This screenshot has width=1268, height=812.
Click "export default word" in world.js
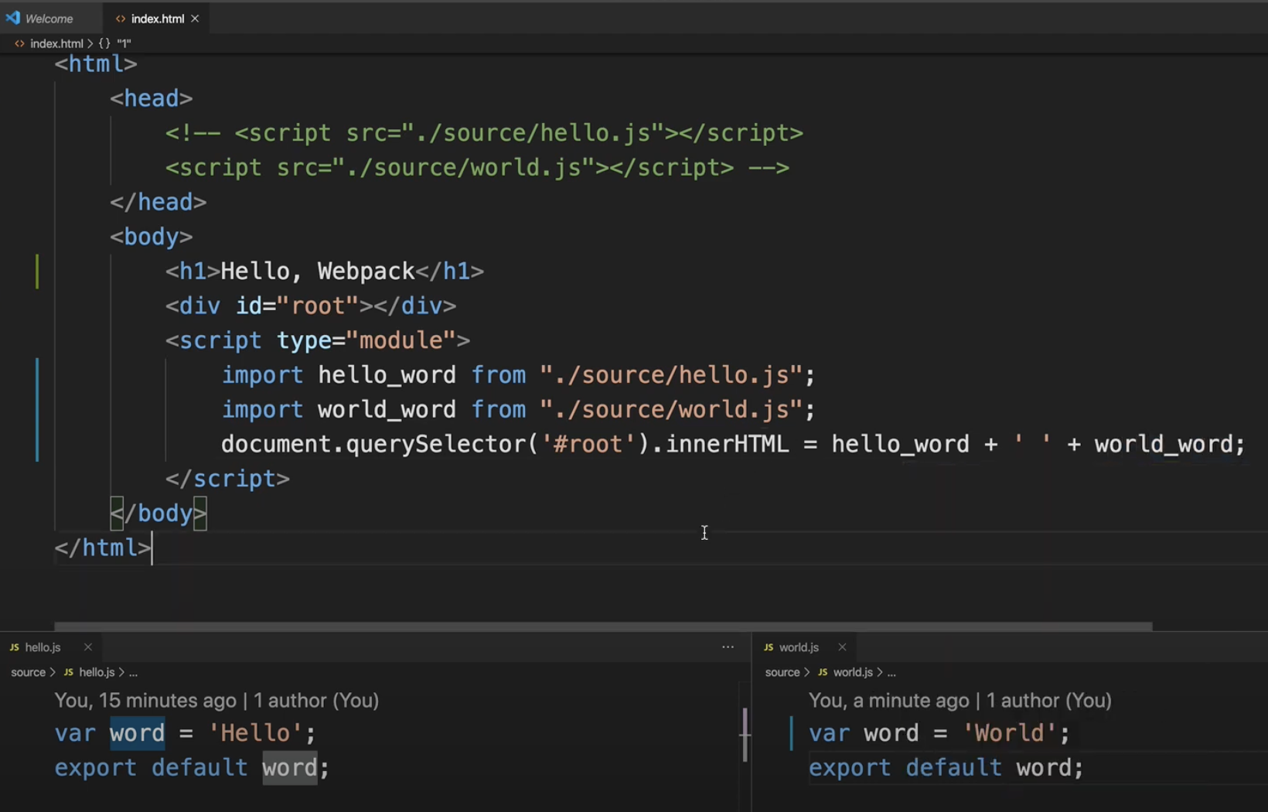[x=947, y=768]
